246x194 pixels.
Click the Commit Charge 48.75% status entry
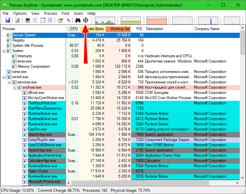(59, 190)
